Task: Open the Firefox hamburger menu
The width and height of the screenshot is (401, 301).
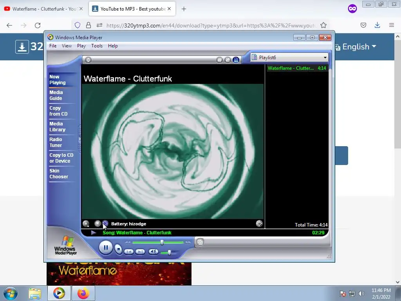Action: click(x=392, y=25)
